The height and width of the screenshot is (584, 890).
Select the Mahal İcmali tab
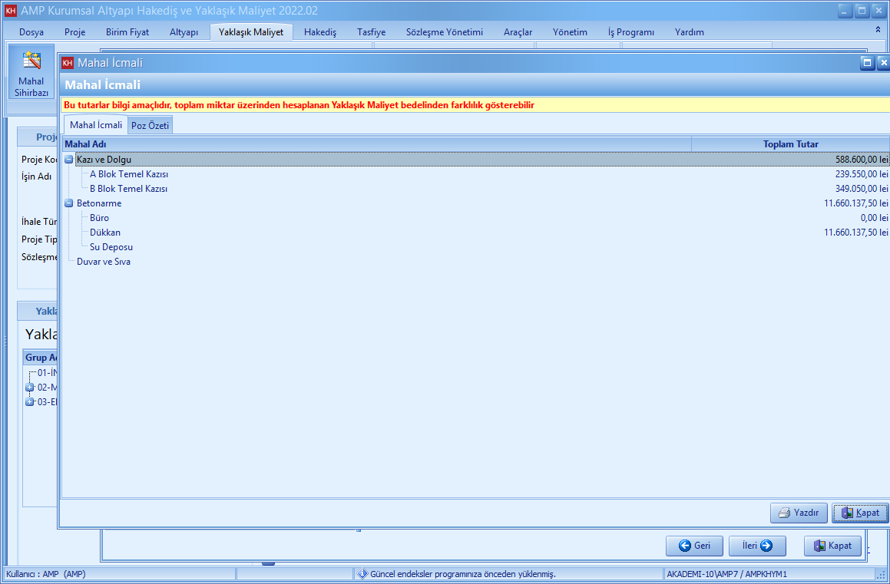click(96, 125)
